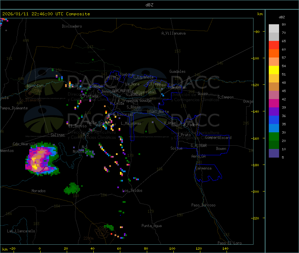Click the 'Paso_El_Loro' label

coord(230,243)
